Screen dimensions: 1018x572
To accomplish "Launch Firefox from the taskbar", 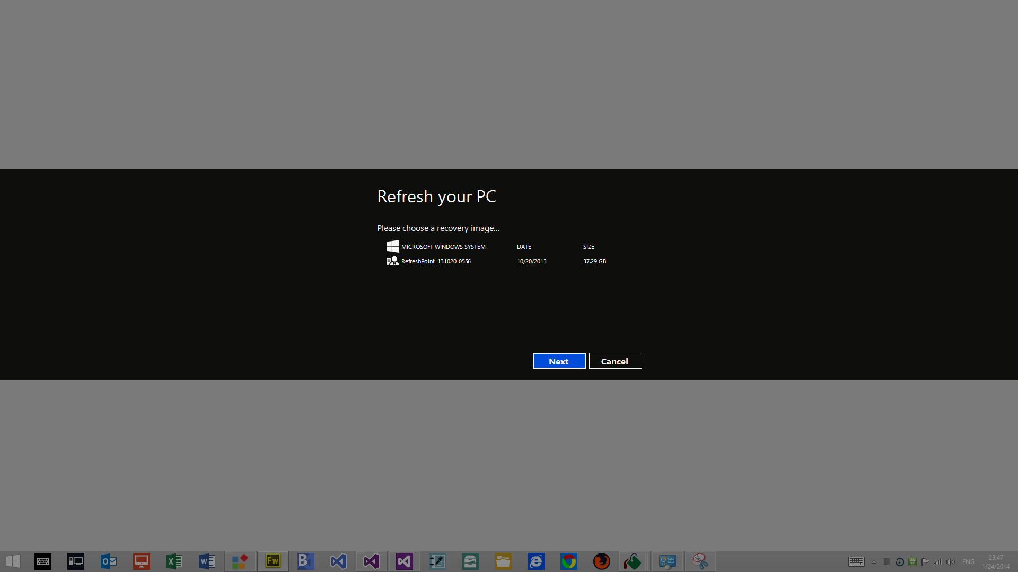I will click(x=602, y=561).
